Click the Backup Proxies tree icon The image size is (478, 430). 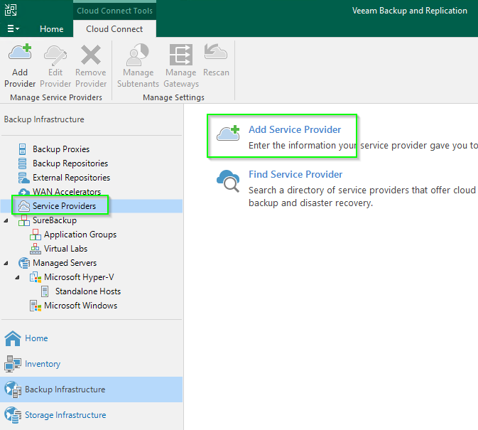(22, 149)
